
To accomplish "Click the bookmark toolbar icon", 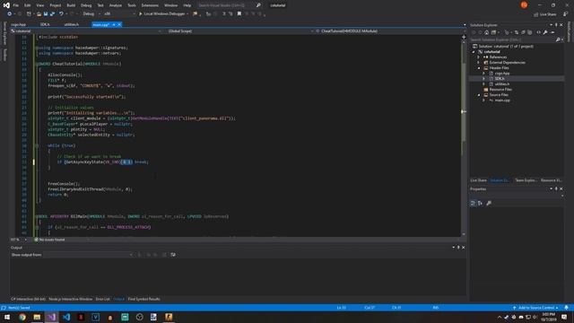I will pyautogui.click(x=239, y=14).
